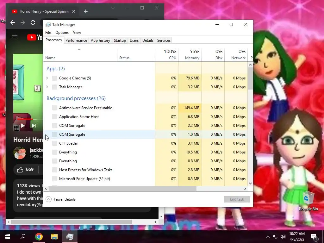Open the volume control in system tray
The width and height of the screenshot is (324, 243).
click(283, 237)
